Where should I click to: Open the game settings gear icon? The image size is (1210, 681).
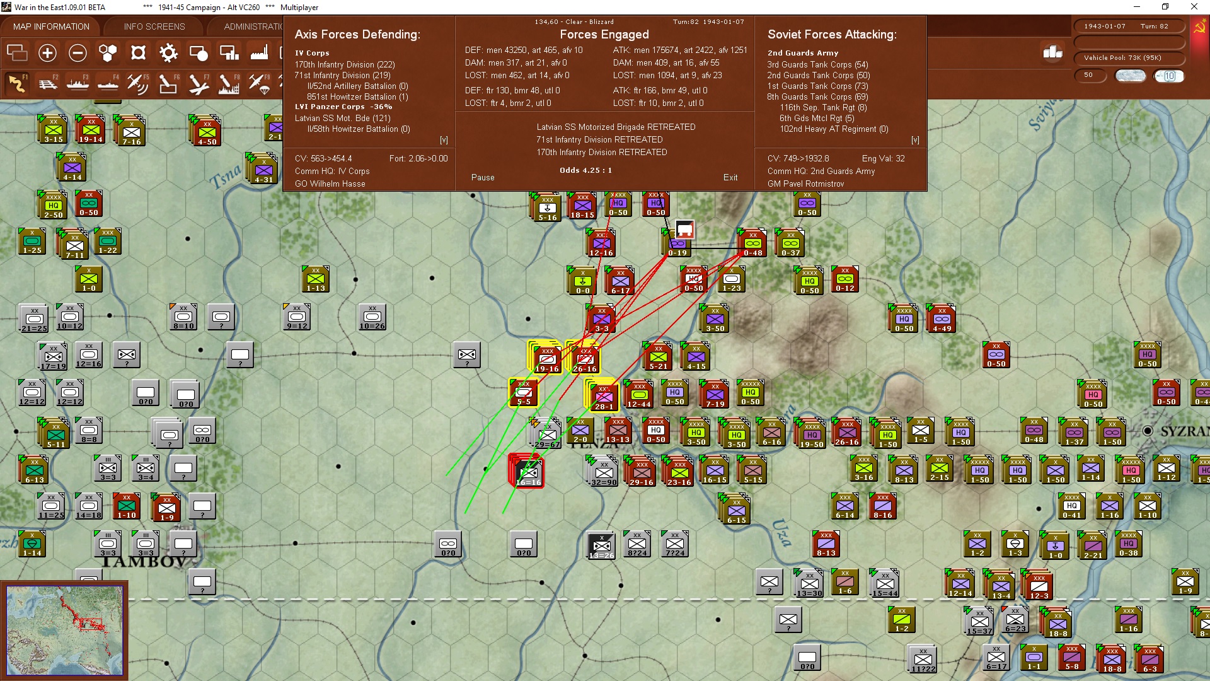(168, 54)
